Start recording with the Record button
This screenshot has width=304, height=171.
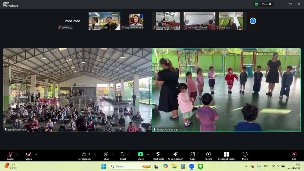point(208,156)
